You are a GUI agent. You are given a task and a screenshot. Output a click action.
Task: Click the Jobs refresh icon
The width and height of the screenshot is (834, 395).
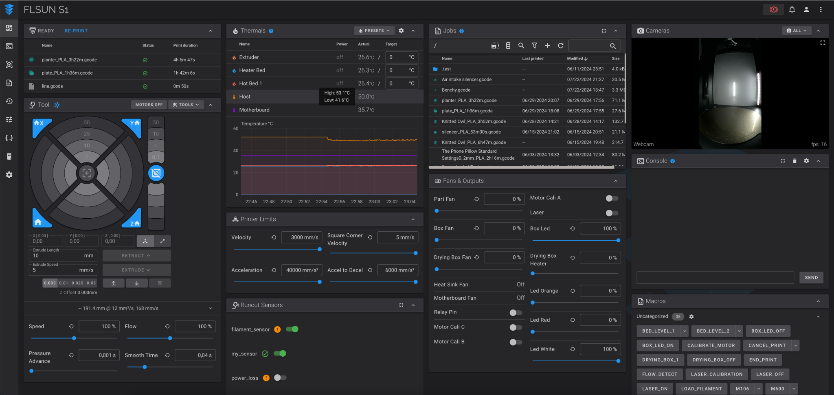click(x=560, y=46)
